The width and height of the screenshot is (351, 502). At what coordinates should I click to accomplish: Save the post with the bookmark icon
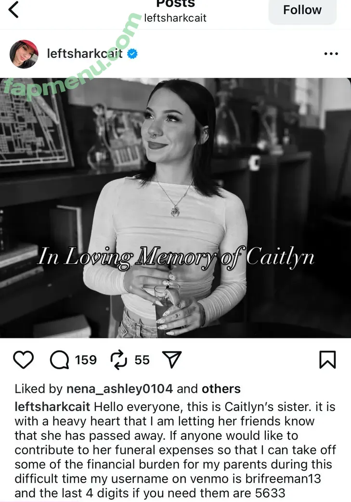coord(327,360)
